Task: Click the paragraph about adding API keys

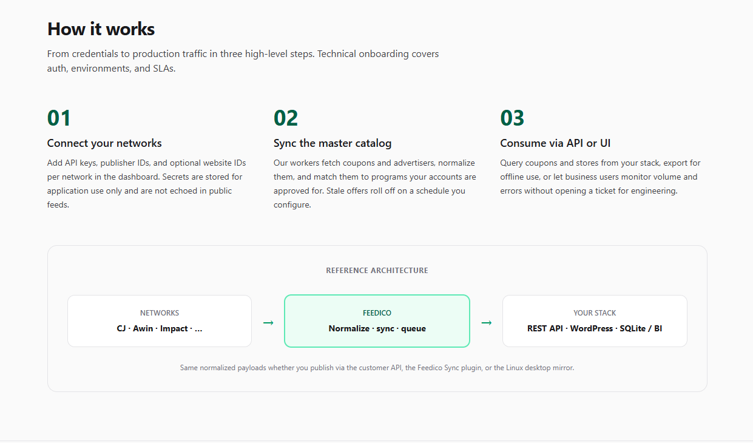Action: [146, 184]
